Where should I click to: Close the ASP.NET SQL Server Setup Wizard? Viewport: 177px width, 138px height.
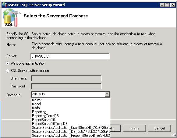pyautogui.click(x=173, y=5)
